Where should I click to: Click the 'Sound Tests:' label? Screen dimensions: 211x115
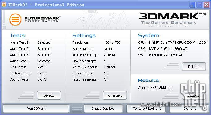click(x=19, y=80)
